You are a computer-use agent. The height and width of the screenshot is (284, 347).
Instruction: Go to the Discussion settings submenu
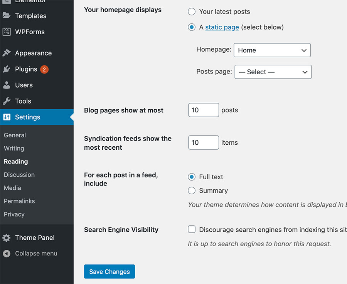tap(19, 175)
